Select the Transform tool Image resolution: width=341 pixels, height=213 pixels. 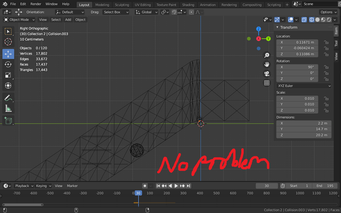(x=8, y=85)
